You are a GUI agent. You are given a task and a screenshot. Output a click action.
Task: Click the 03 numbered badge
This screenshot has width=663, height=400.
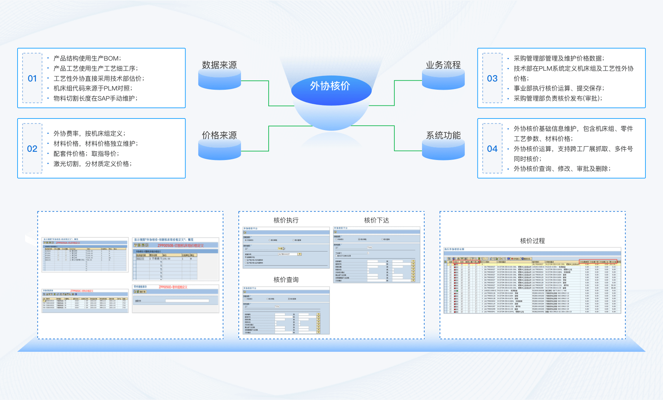click(x=492, y=79)
